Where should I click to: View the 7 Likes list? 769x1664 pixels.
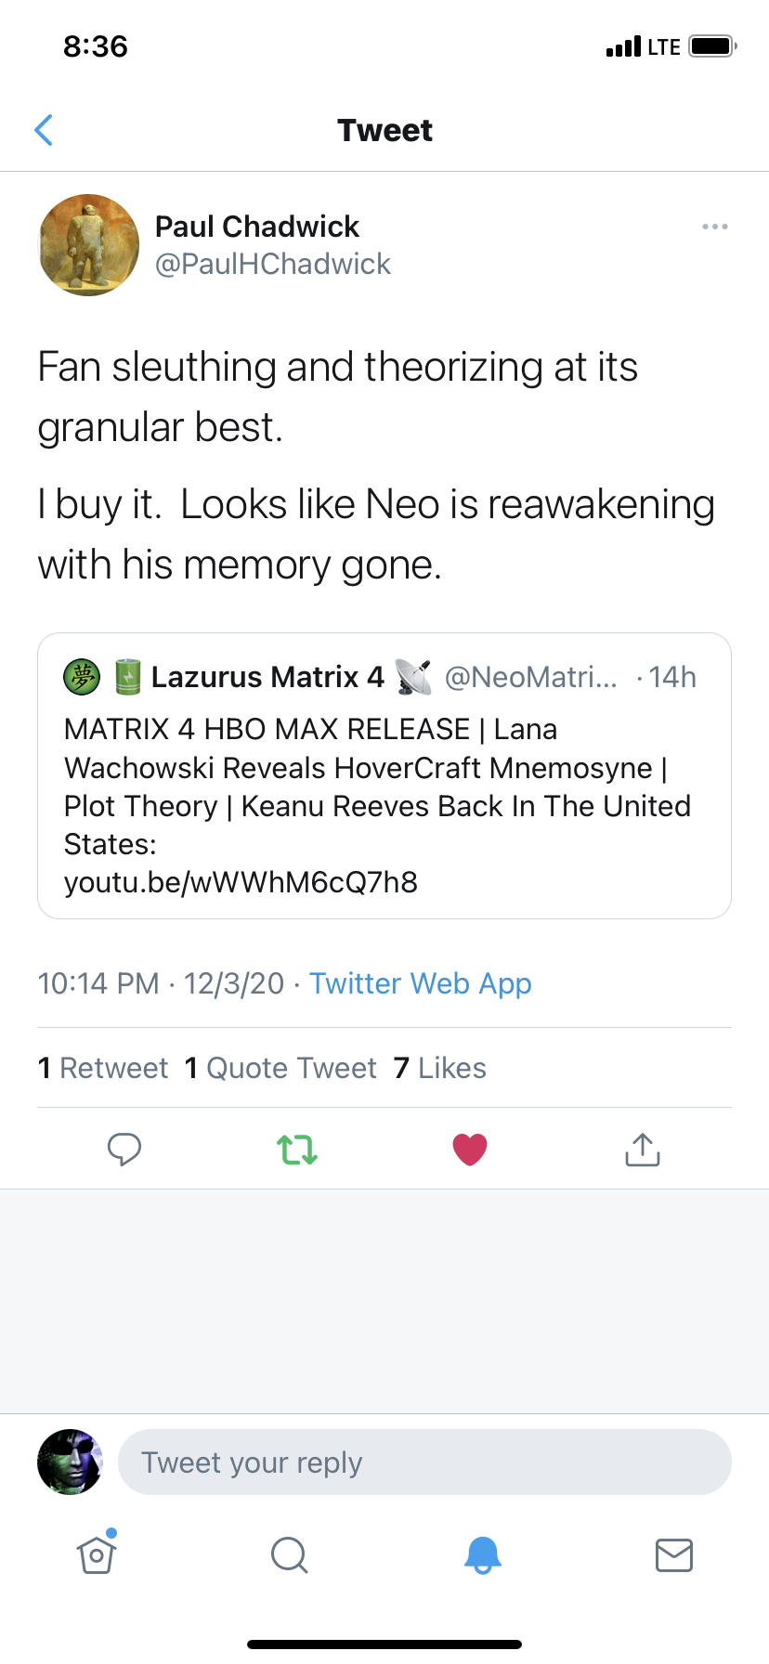[x=439, y=1068]
